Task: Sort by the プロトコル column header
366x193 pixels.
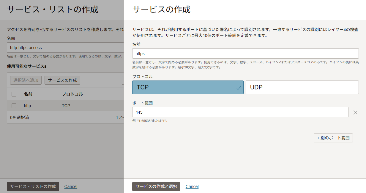Action: [x=72, y=94]
